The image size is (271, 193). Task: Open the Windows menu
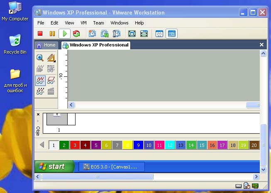coord(120,23)
